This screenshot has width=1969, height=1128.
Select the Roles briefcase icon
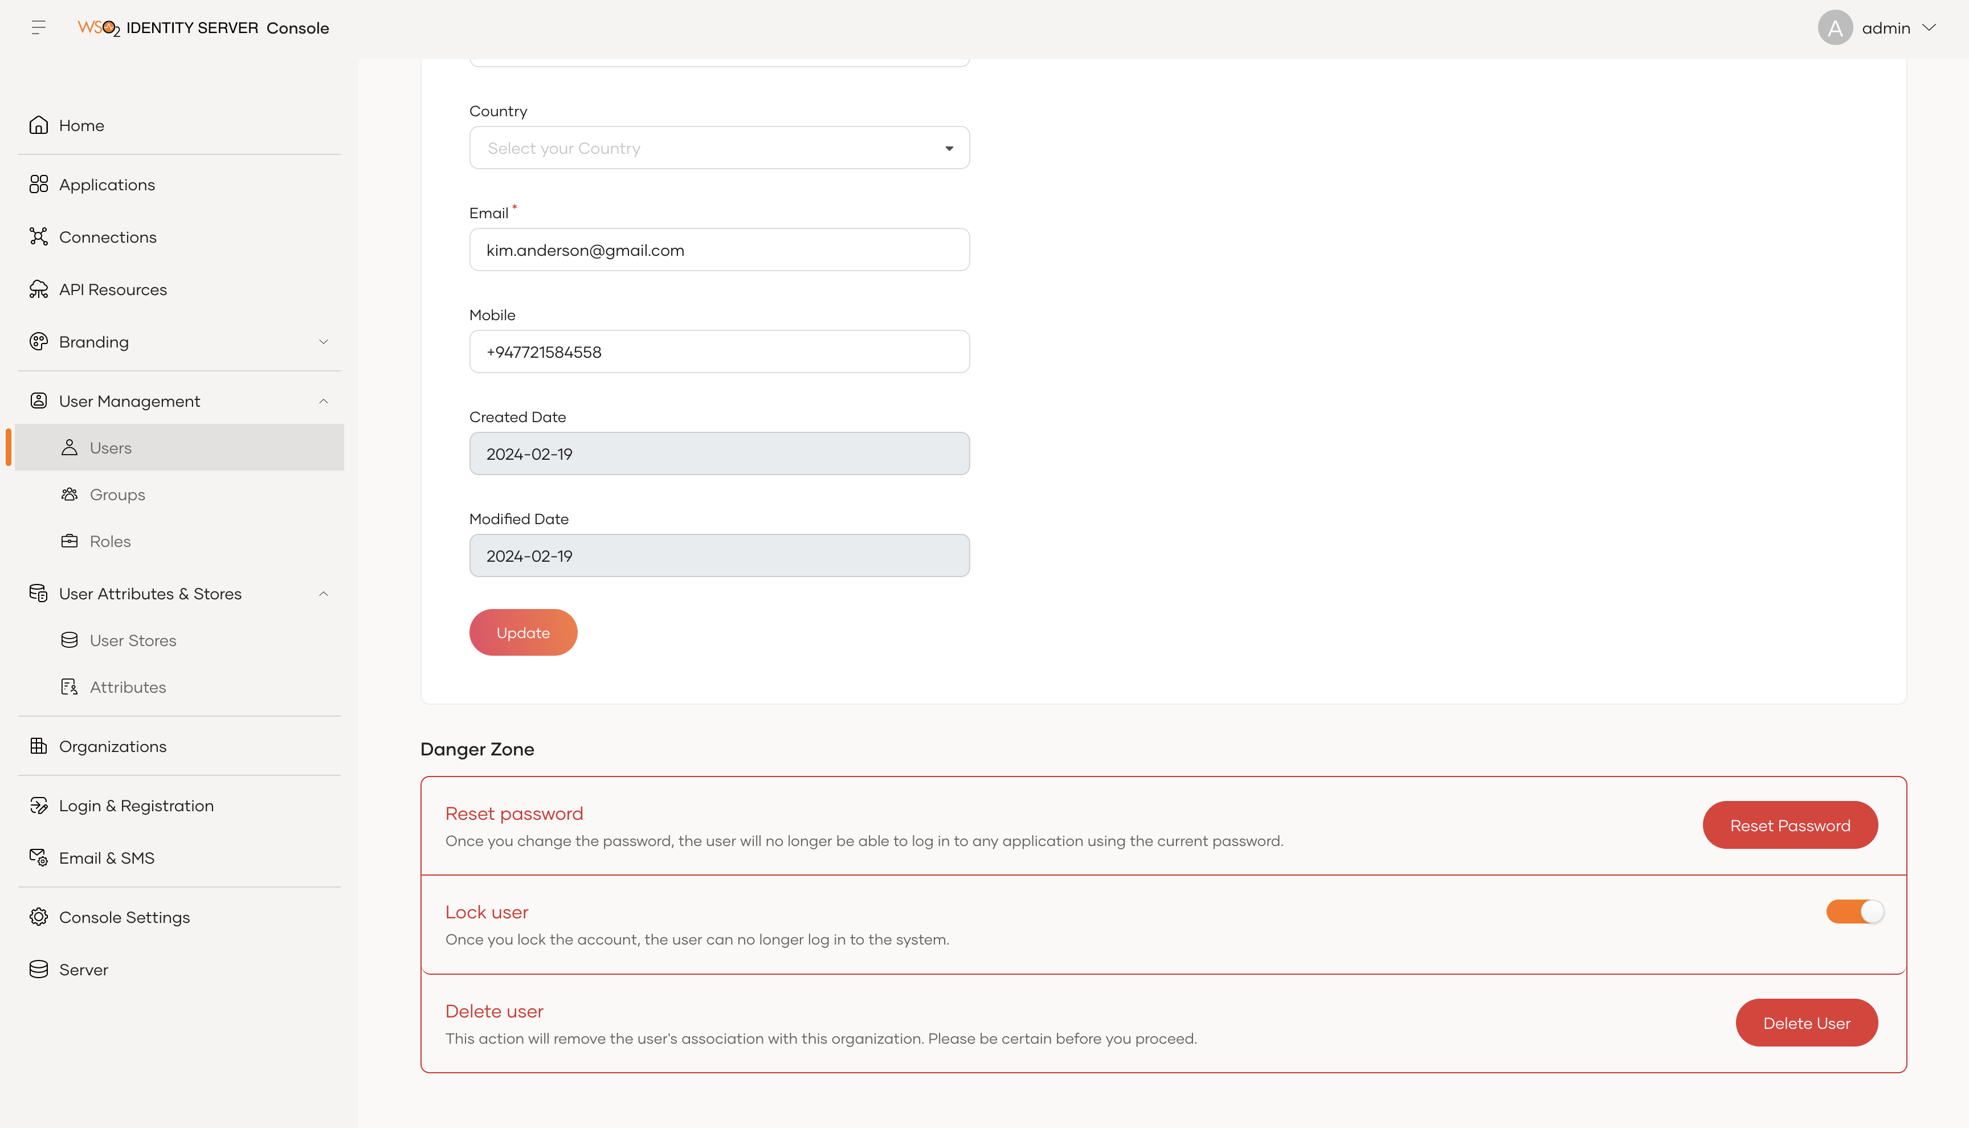click(70, 541)
